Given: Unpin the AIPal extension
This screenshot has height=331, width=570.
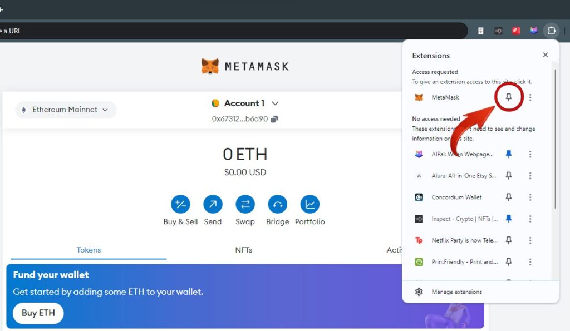Looking at the screenshot, I should point(509,154).
